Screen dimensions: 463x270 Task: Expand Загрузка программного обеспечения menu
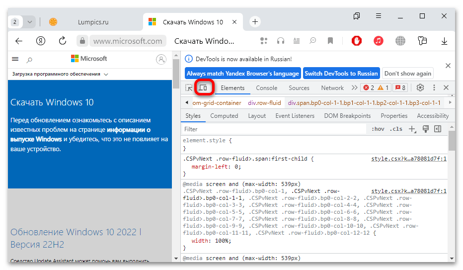coord(60,74)
